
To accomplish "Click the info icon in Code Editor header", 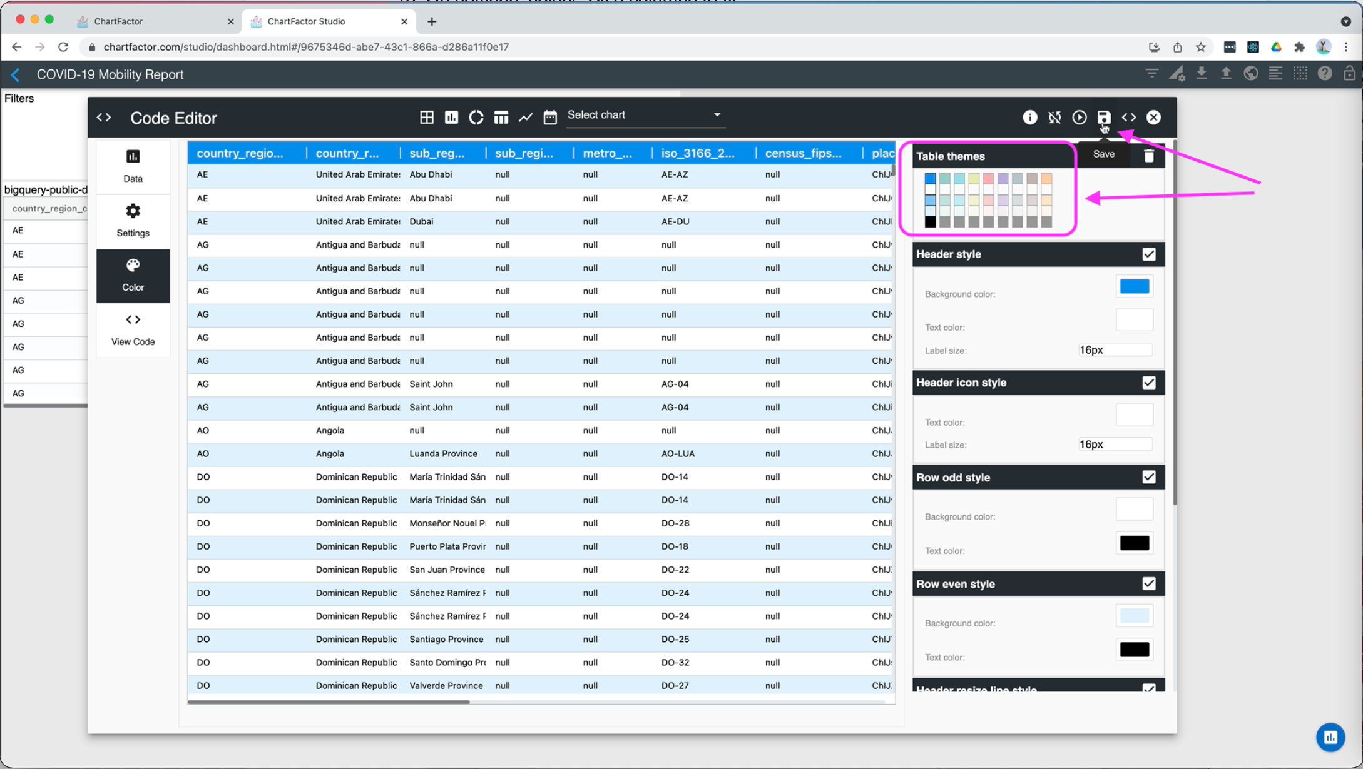I will click(x=1029, y=118).
